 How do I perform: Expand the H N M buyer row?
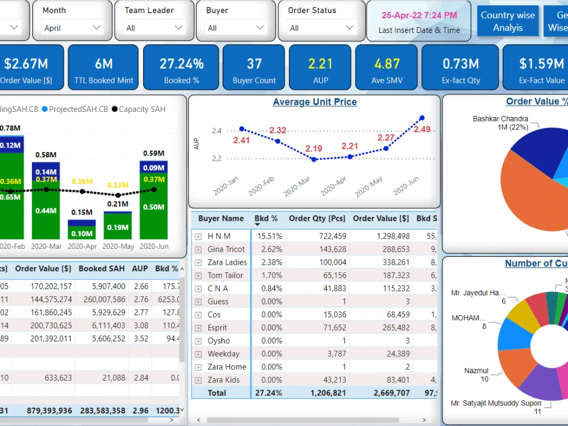(x=198, y=236)
